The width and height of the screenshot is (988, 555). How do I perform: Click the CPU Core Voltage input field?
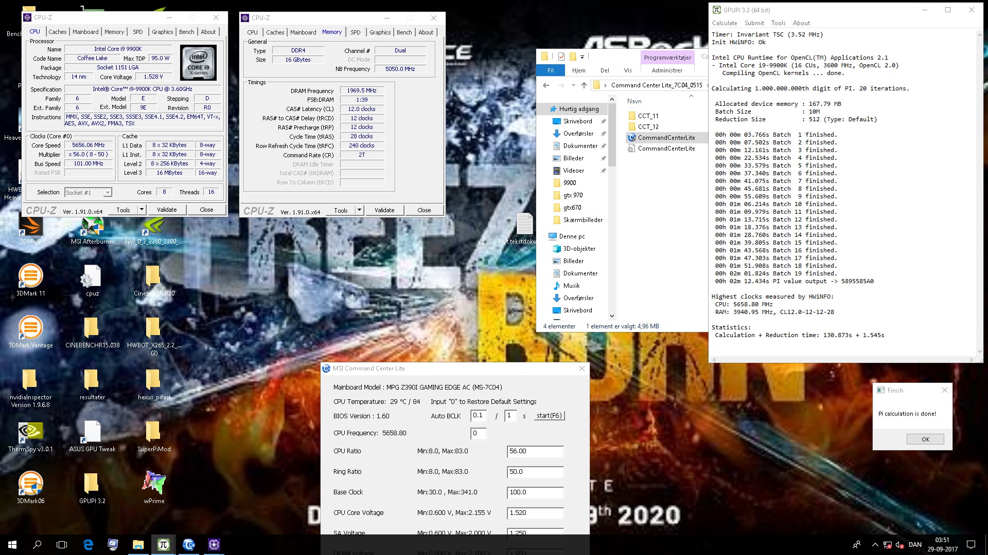point(535,513)
